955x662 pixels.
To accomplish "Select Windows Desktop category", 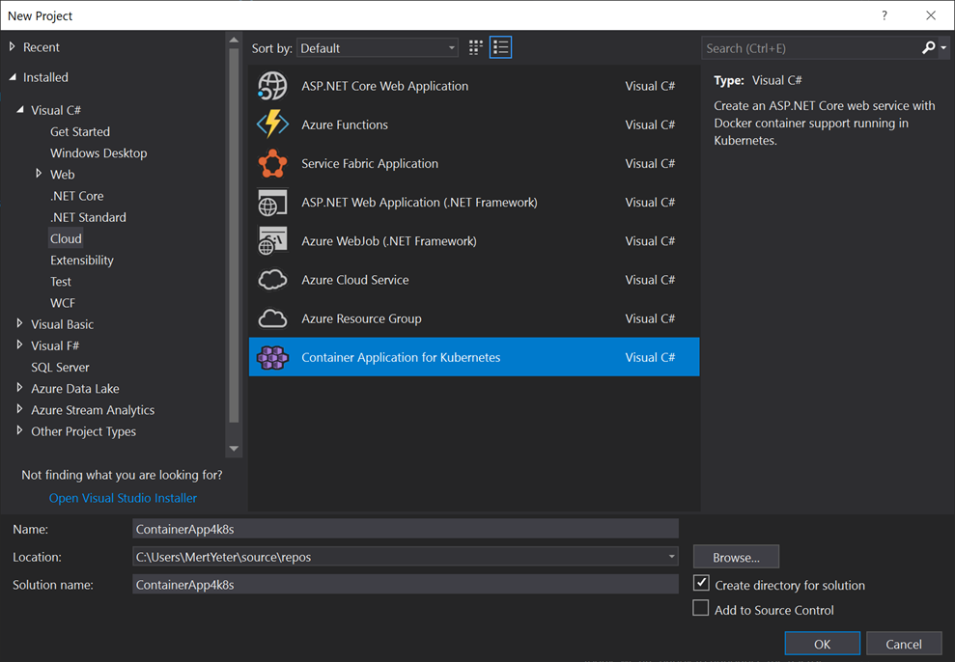I will [x=98, y=152].
